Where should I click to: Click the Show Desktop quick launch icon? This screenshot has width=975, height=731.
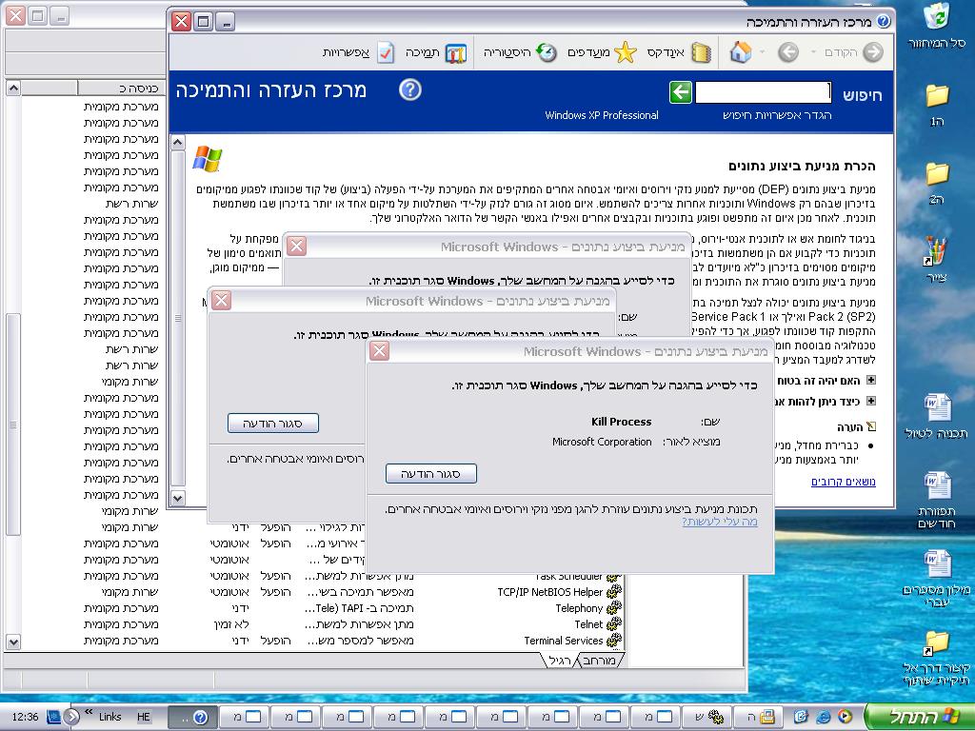(800, 717)
